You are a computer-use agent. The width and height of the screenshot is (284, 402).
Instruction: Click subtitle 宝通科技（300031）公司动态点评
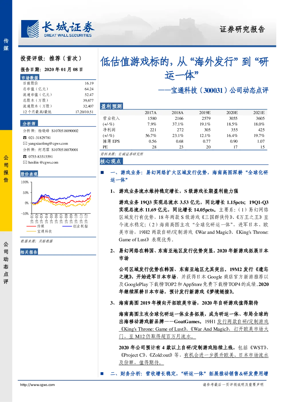pos(220,91)
